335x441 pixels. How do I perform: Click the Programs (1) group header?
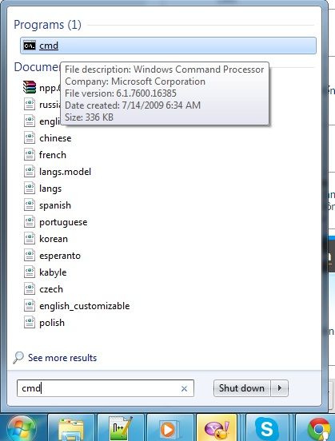coord(47,25)
